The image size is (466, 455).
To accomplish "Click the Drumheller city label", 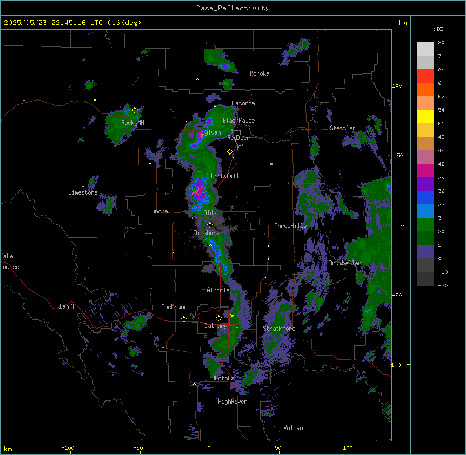I will (345, 263).
